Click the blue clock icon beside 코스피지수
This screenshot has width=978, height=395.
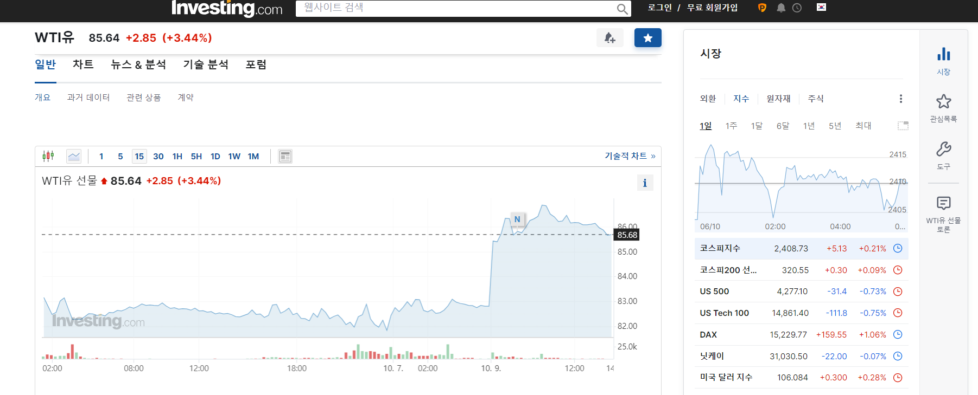pyautogui.click(x=898, y=248)
